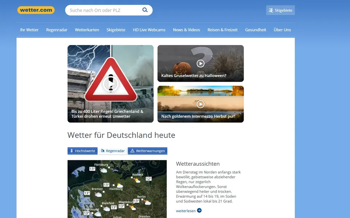Click the arrow icon beside weiterlesen

pyautogui.click(x=199, y=210)
